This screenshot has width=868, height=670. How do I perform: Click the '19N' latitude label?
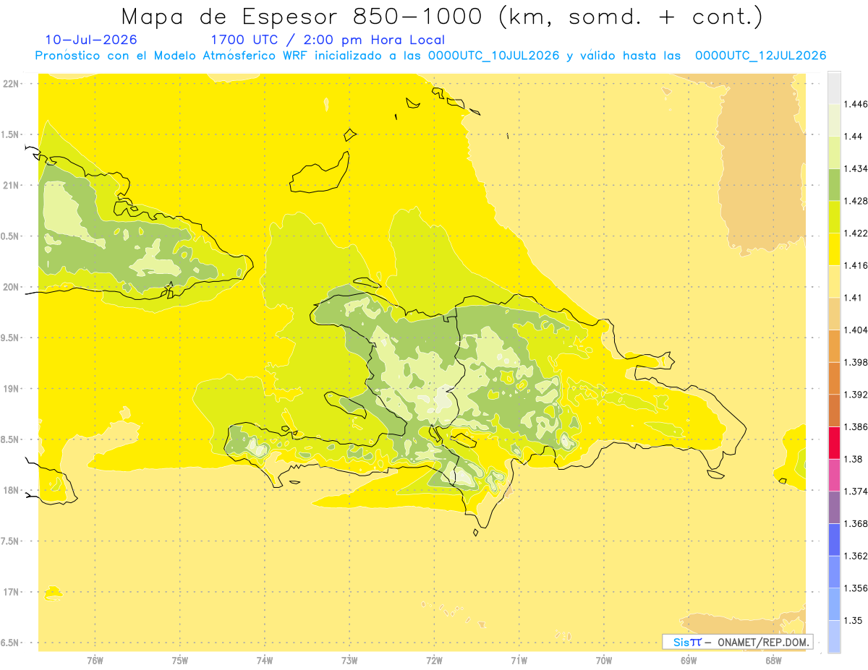pyautogui.click(x=12, y=389)
